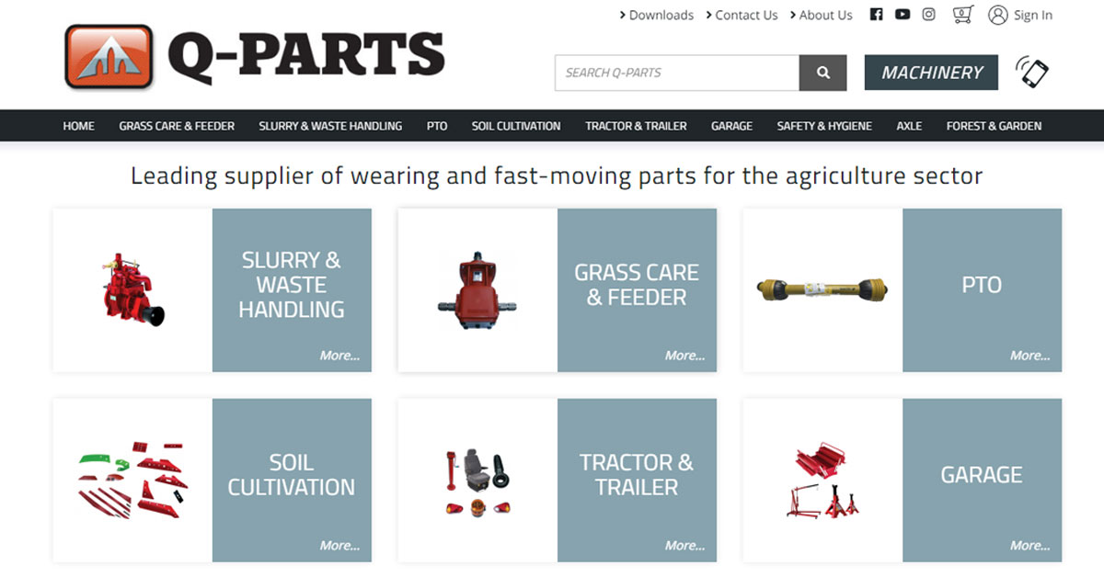Select Soil Cultivation in navigation bar

[516, 126]
